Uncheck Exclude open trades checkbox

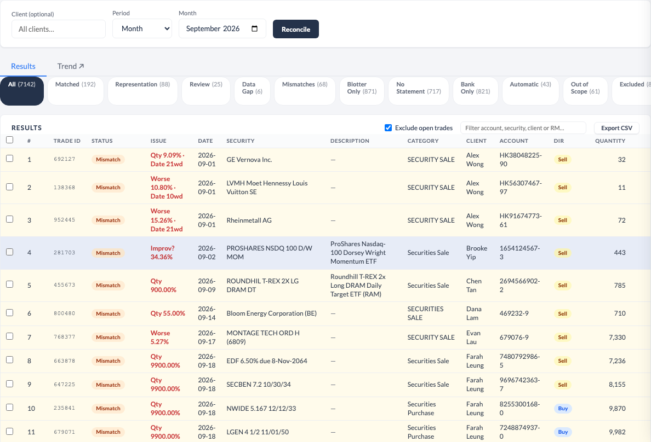coord(388,127)
